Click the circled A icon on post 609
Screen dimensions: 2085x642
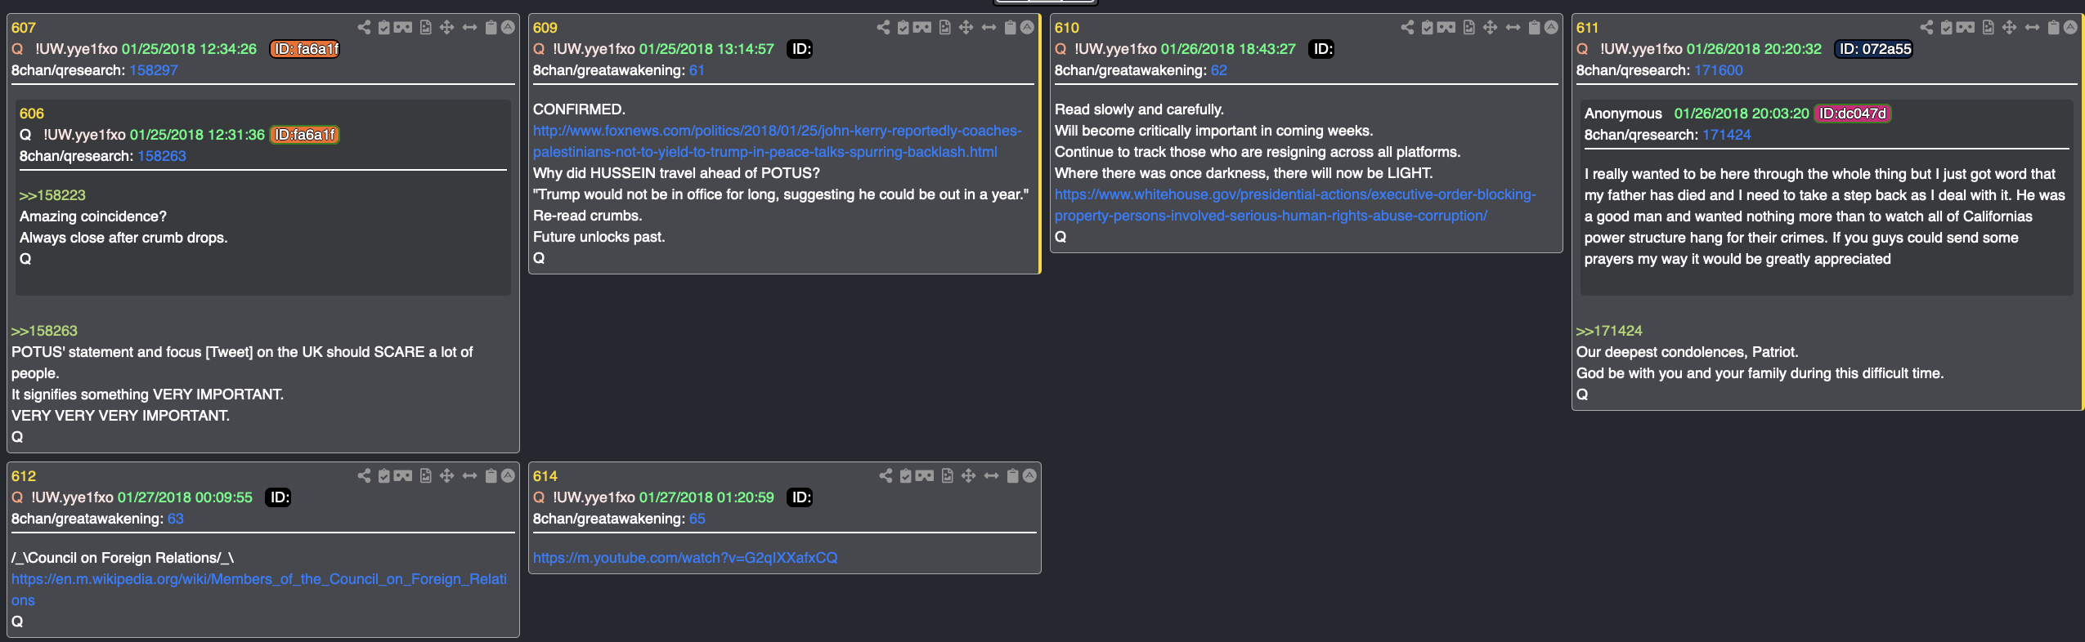pos(1027,27)
